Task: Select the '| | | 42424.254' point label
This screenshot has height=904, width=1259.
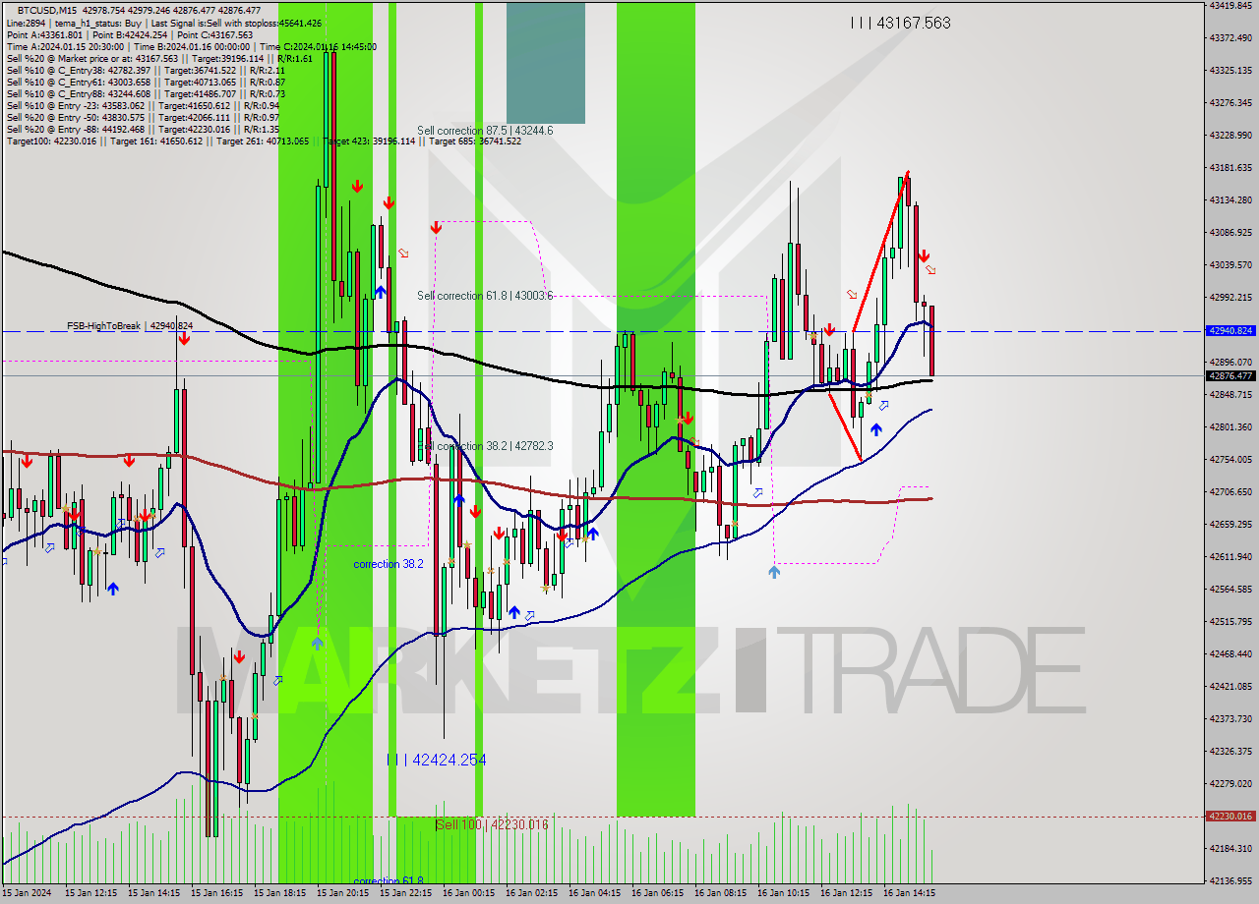Action: point(436,760)
